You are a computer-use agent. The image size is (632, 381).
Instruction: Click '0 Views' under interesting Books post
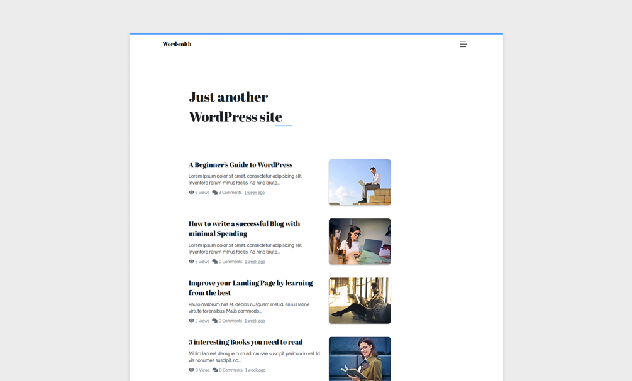(202, 370)
